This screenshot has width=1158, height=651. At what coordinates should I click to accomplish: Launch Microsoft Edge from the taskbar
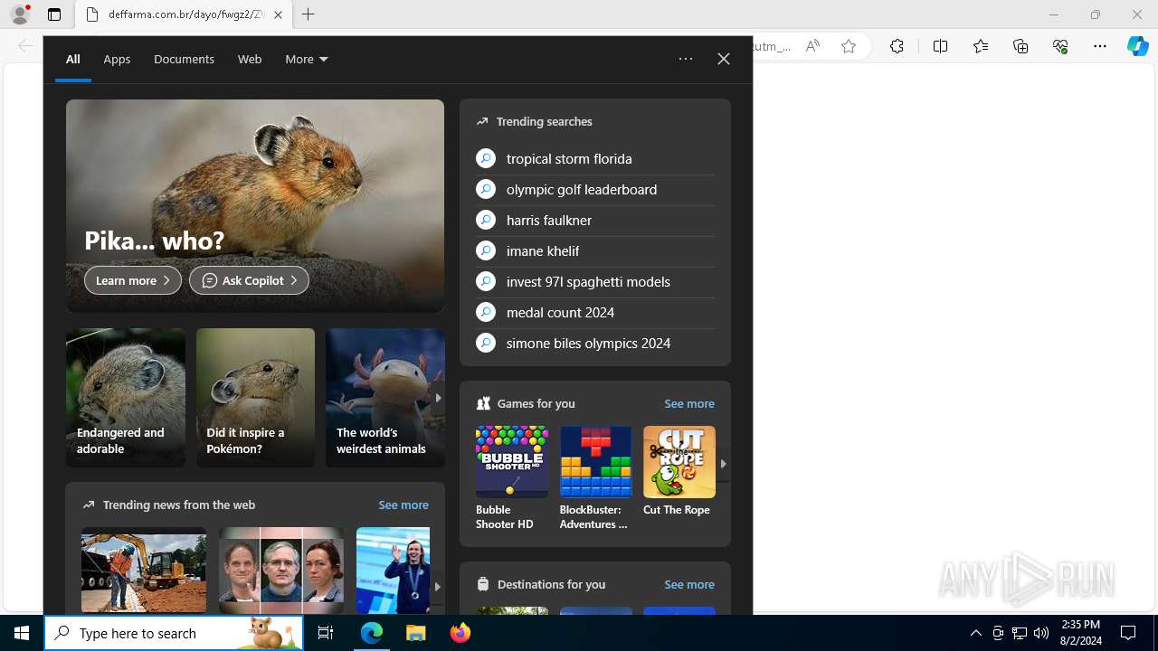tap(372, 633)
